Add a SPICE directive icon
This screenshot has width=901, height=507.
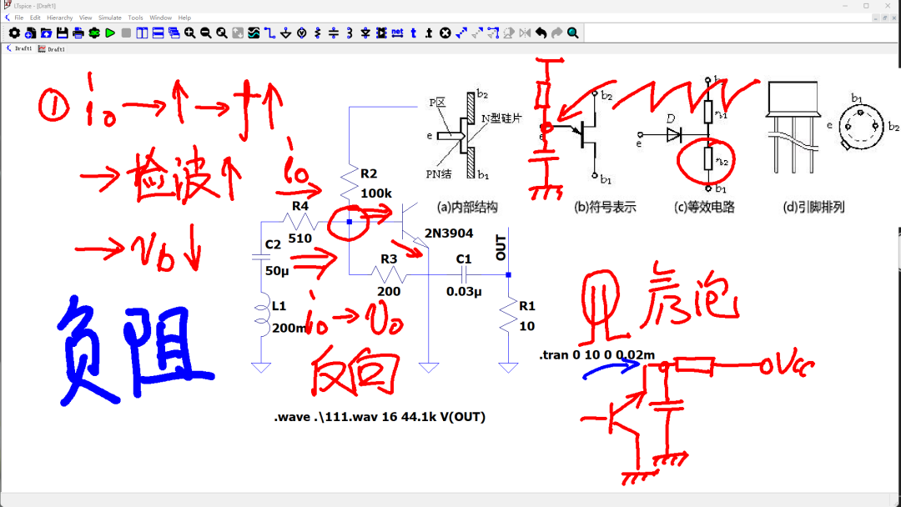430,33
